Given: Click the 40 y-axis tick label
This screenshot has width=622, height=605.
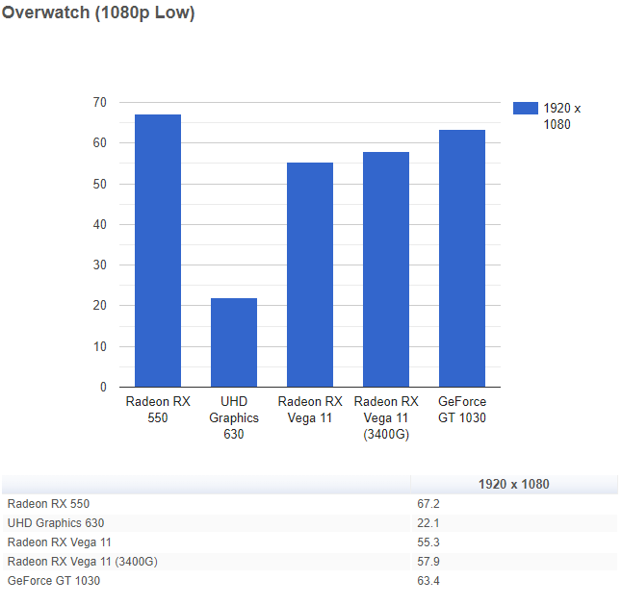Looking at the screenshot, I should 100,225.
